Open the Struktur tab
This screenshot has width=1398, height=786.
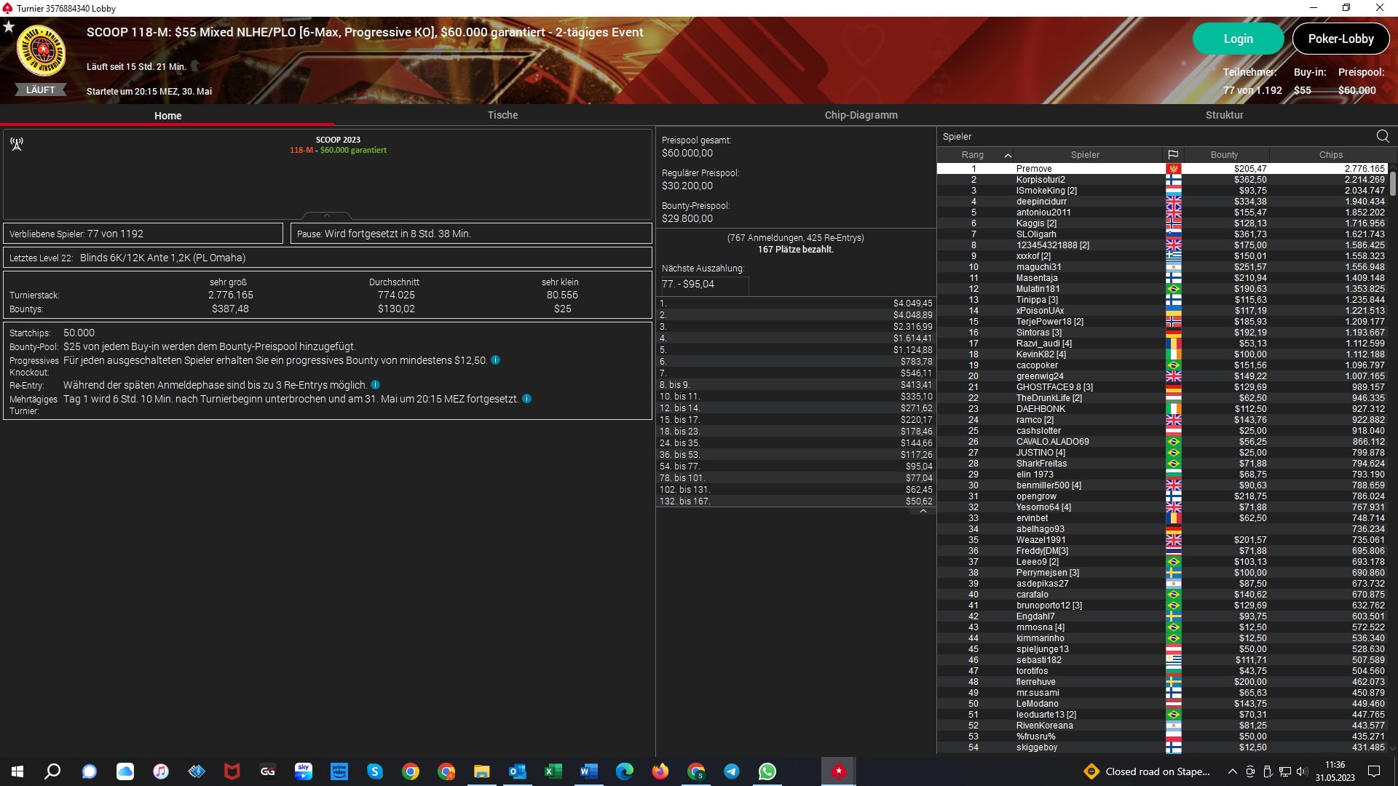[1224, 115]
